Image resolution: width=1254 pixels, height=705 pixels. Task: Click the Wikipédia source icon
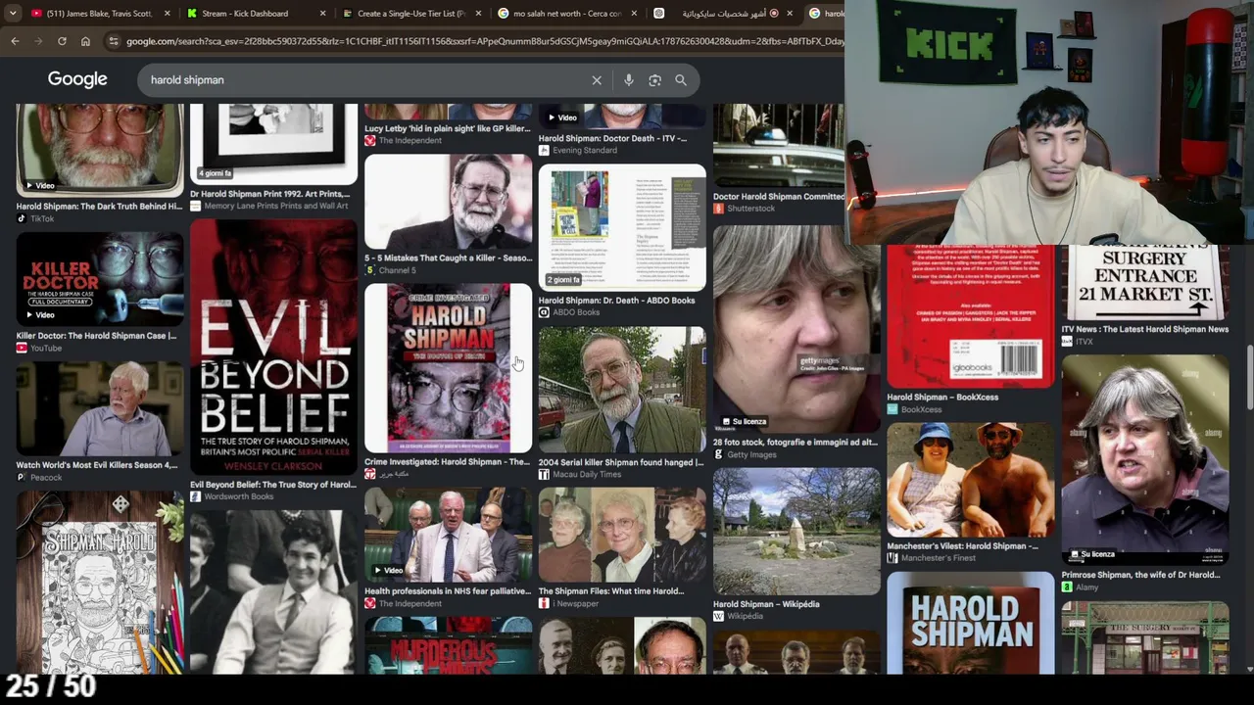tap(718, 616)
